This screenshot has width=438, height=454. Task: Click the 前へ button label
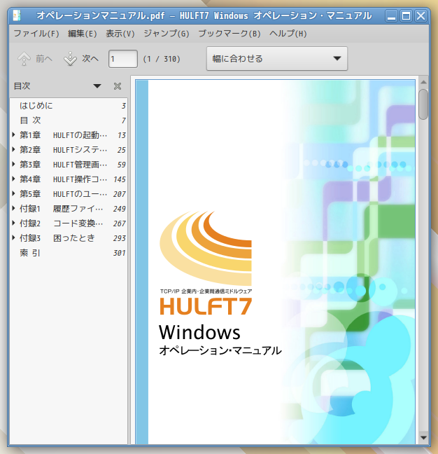point(44,59)
